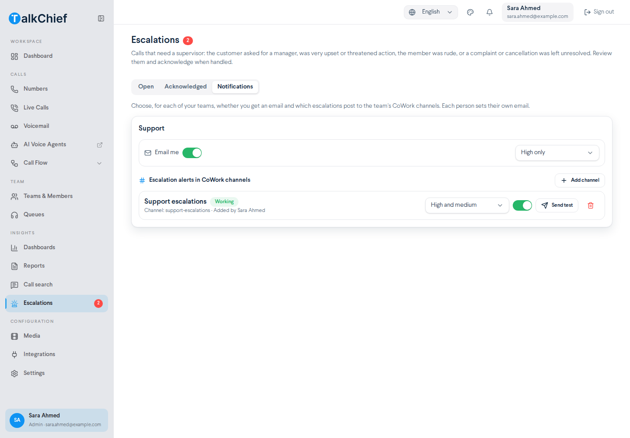This screenshot has width=630, height=438.
Task: Open the English language dropdown
Action: click(x=430, y=12)
